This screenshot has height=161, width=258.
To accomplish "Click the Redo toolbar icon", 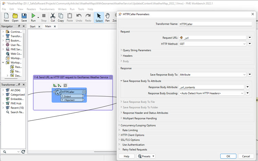I will 88,17.
